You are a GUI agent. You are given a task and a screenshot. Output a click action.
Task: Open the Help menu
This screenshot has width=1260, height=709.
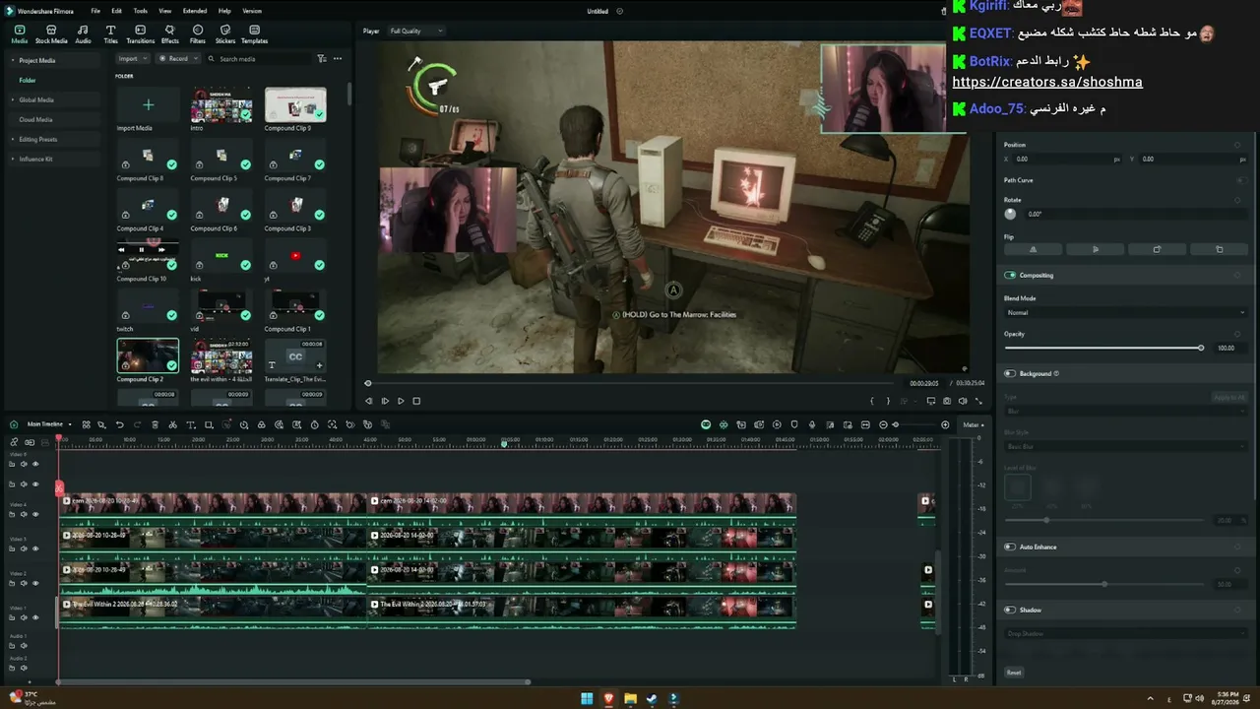(x=224, y=11)
